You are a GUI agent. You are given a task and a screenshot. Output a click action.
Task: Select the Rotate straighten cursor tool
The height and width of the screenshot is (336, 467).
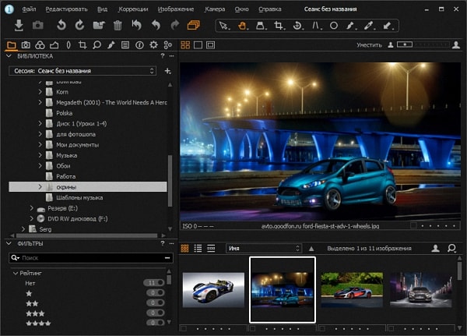coord(298,26)
